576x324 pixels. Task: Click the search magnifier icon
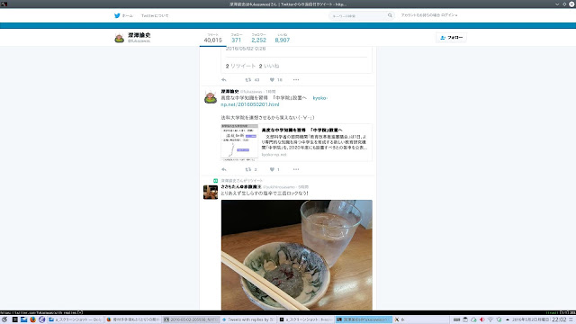pyautogui.click(x=390, y=15)
